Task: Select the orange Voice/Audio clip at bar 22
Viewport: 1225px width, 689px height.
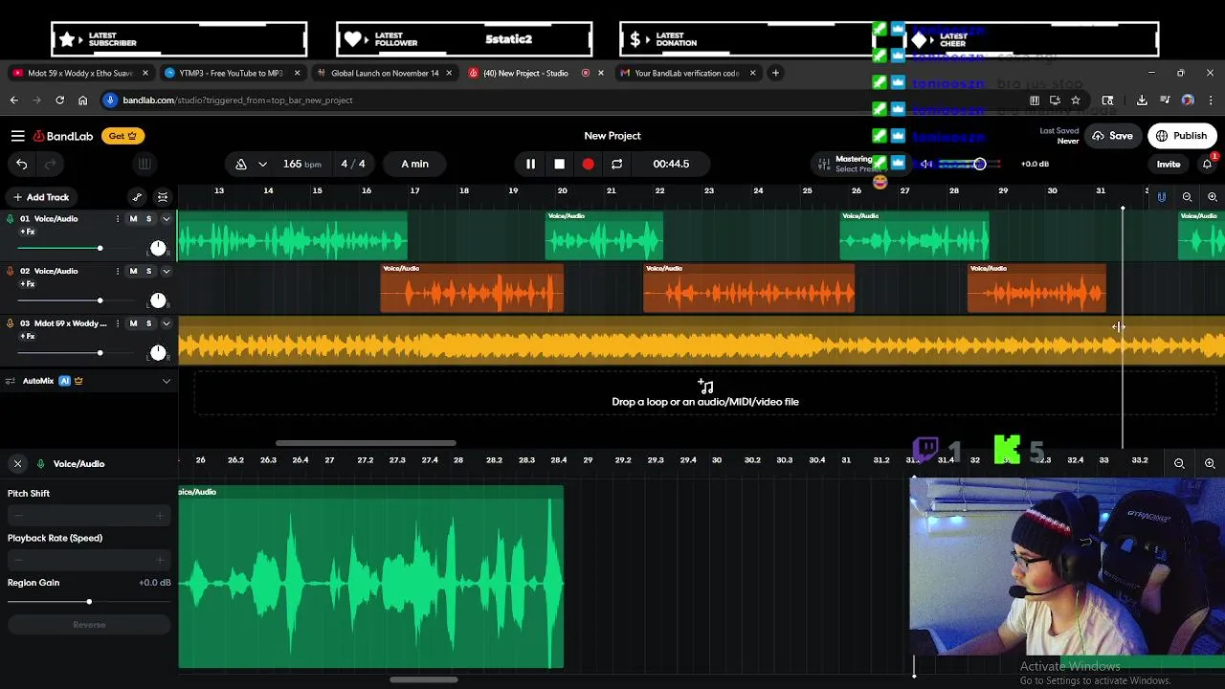Action: pyautogui.click(x=748, y=288)
